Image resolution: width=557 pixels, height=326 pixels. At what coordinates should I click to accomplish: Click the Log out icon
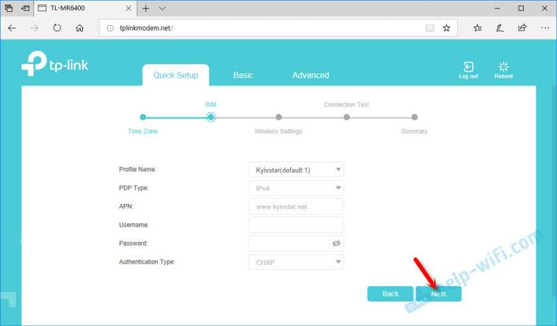[468, 68]
